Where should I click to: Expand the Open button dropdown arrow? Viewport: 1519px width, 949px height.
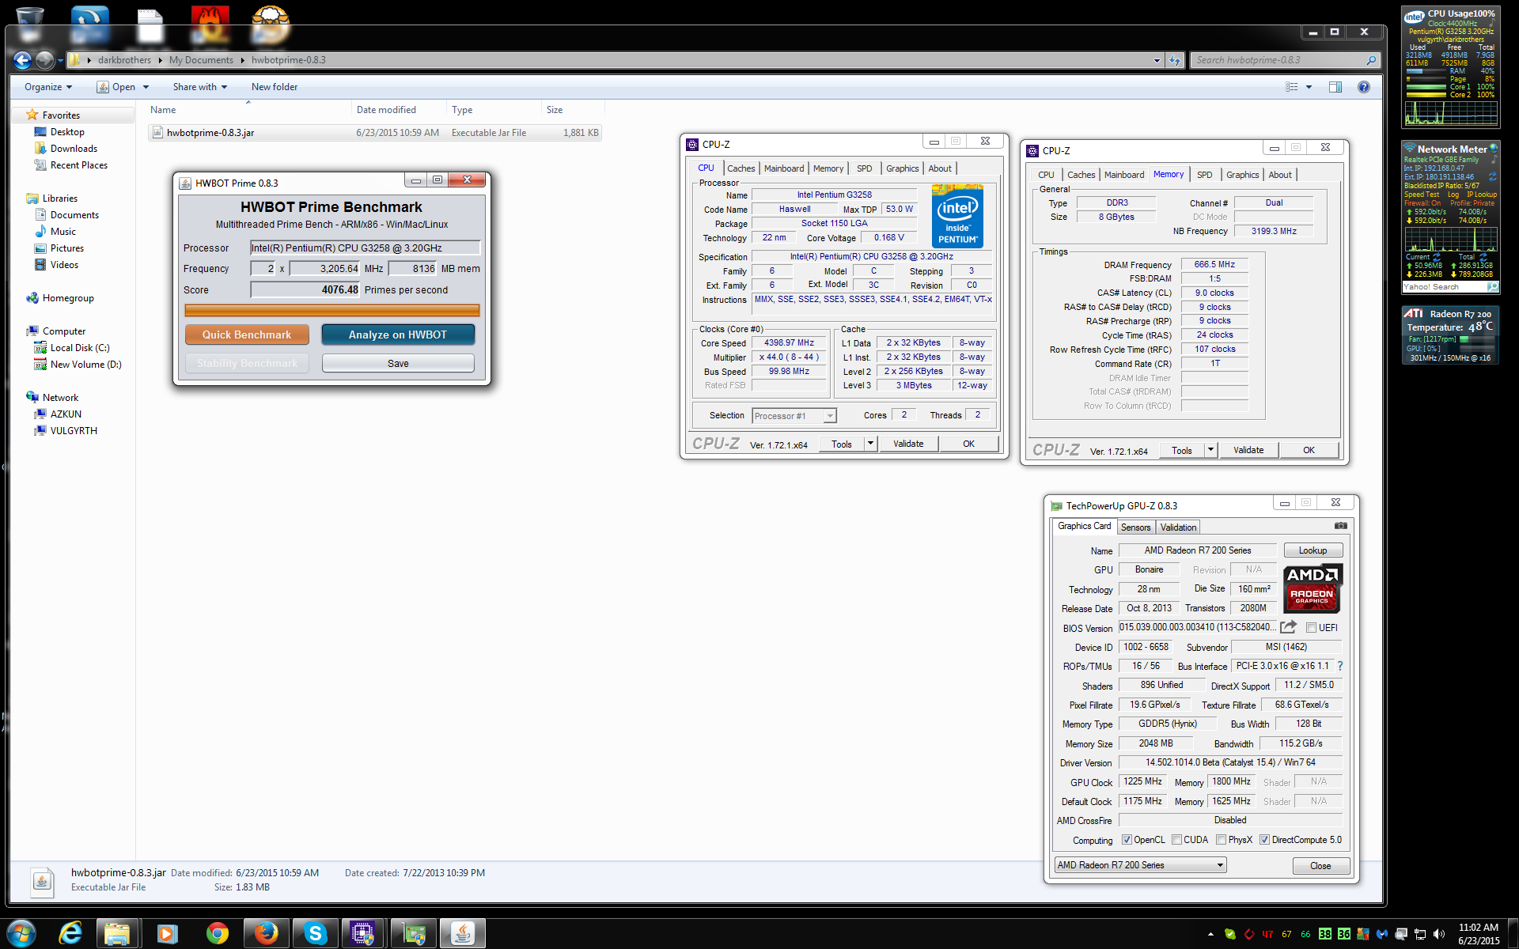(146, 87)
